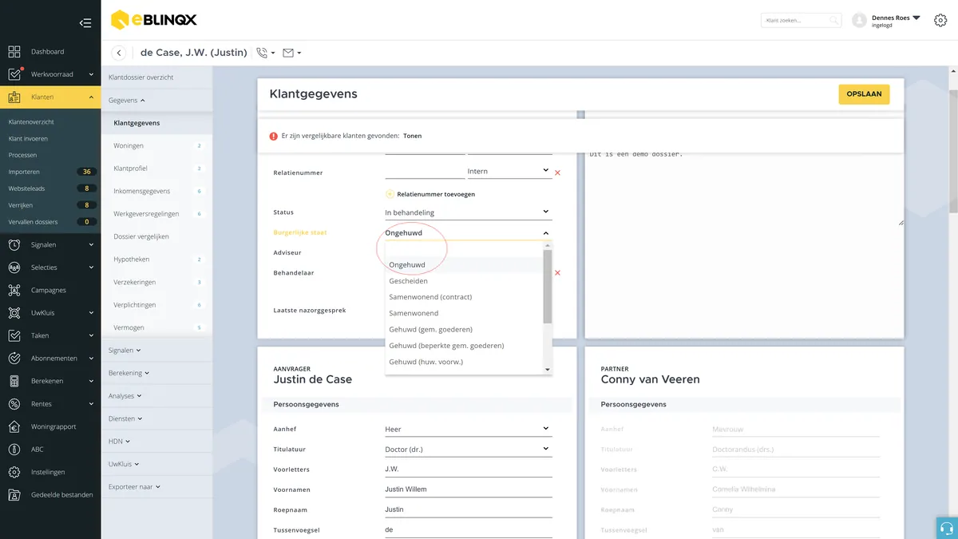Select Gehuwd (huw. voorw.) option

464,362
